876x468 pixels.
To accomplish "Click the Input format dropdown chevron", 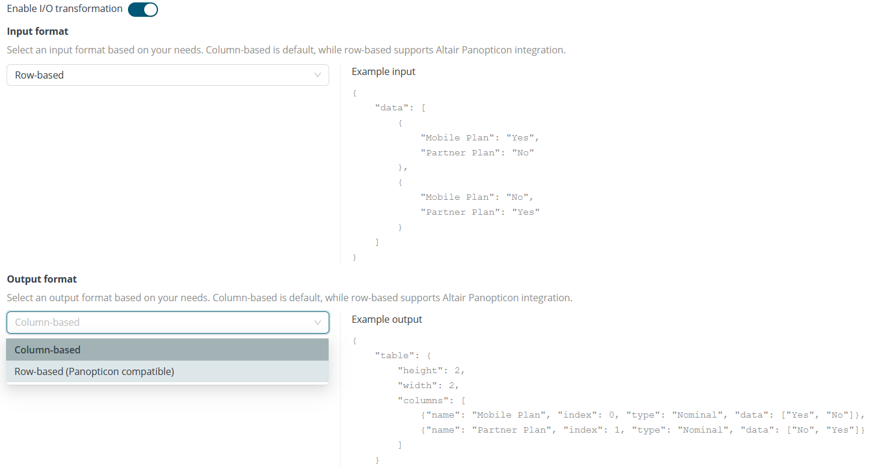I will 317,74.
